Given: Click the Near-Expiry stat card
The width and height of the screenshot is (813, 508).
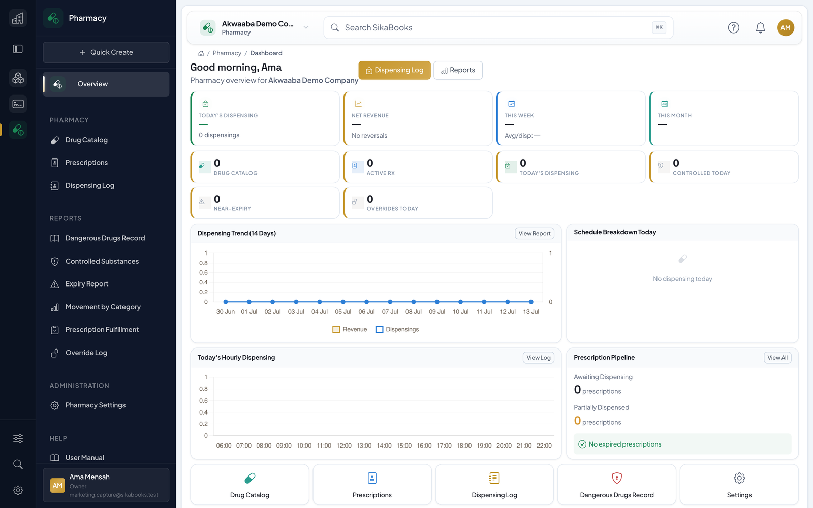Looking at the screenshot, I should [265, 203].
